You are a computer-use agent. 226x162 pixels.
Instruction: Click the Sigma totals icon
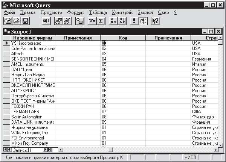pyautogui.click(x=101, y=21)
